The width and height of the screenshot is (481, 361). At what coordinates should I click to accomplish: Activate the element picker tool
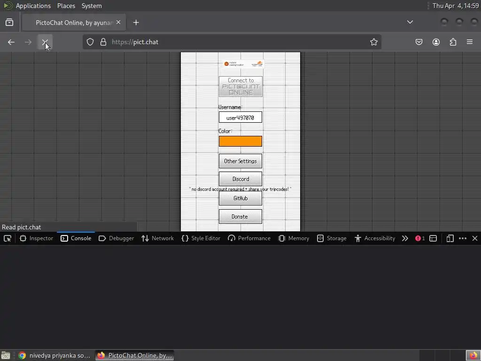(8, 238)
